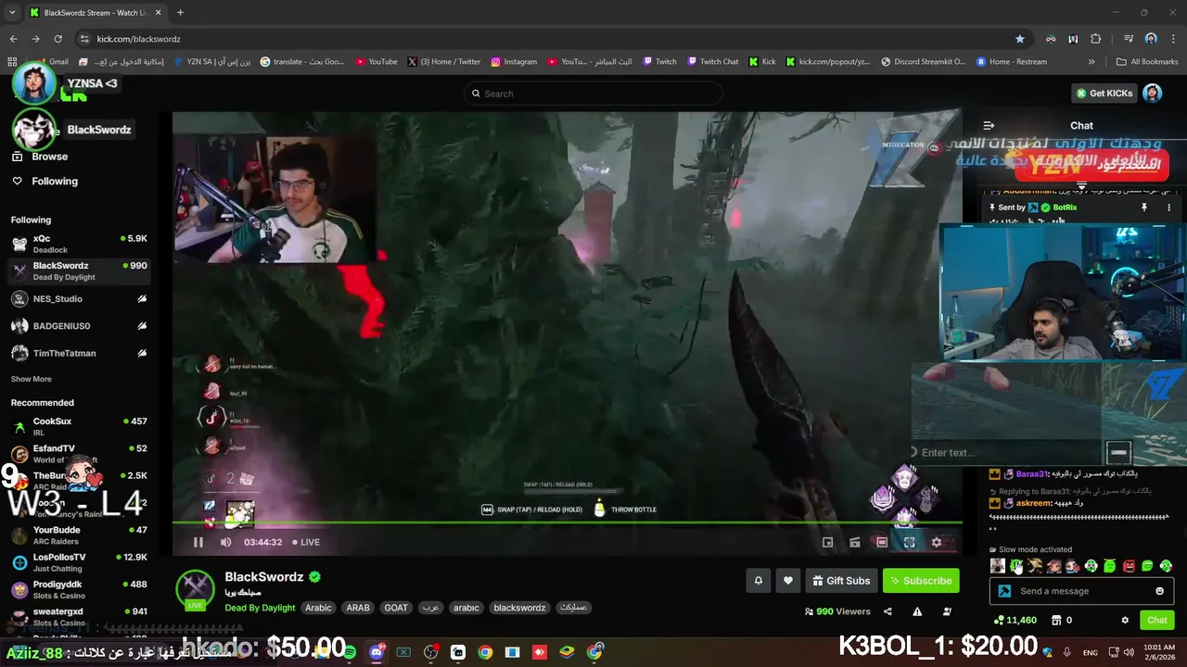
Task: Open TimTheTatman channel entry
Action: 79,353
